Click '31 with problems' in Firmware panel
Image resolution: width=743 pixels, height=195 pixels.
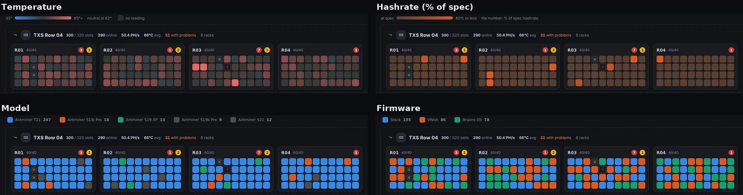[555, 138]
